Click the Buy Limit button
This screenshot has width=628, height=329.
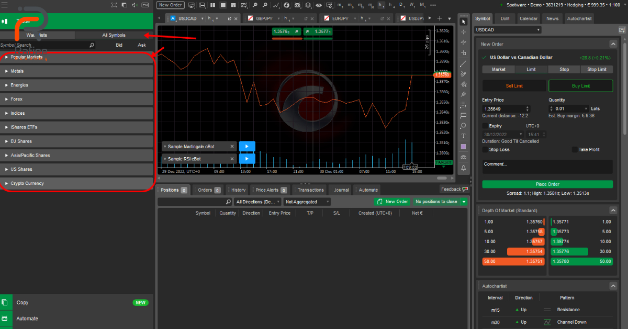[580, 86]
